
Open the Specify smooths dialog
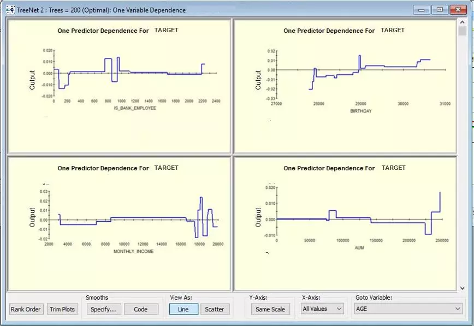pyautogui.click(x=103, y=309)
